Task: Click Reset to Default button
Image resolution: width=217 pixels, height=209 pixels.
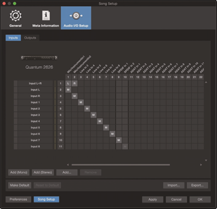Action: pyautogui.click(x=47, y=185)
